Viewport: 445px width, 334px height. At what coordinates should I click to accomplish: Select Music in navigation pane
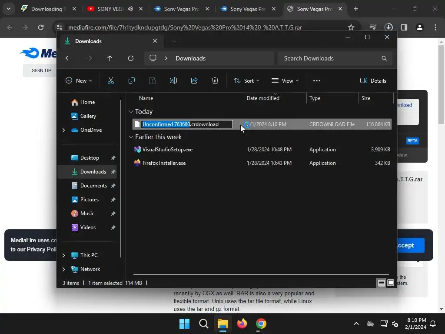pos(87,214)
